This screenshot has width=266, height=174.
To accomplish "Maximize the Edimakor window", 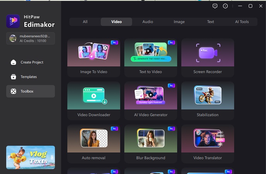I will coord(251,6).
